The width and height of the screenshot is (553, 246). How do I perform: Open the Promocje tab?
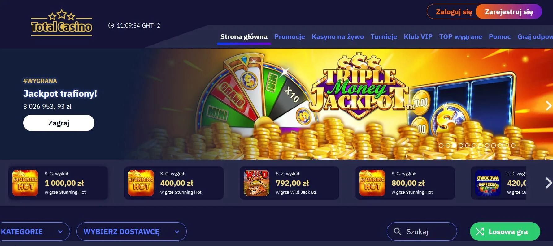pos(290,37)
